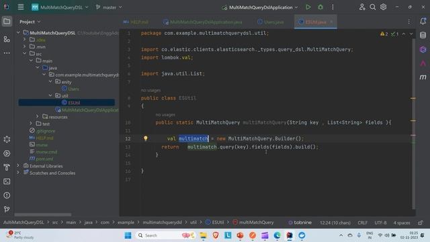This screenshot has width=430, height=242.
Task: Open Windows Start menu
Action: click(128, 235)
